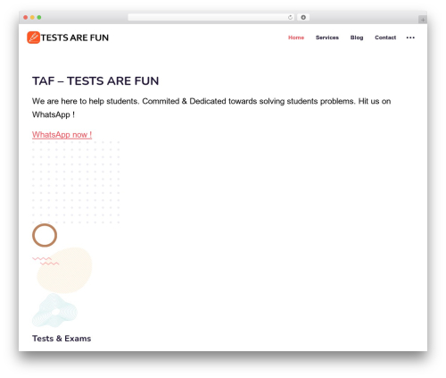The image size is (446, 378).
Task: Open the Home menu item
Action: pyautogui.click(x=296, y=38)
